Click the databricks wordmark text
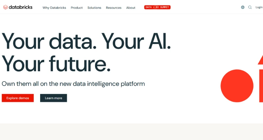Screen dimensions: 263x140 point(20,7)
